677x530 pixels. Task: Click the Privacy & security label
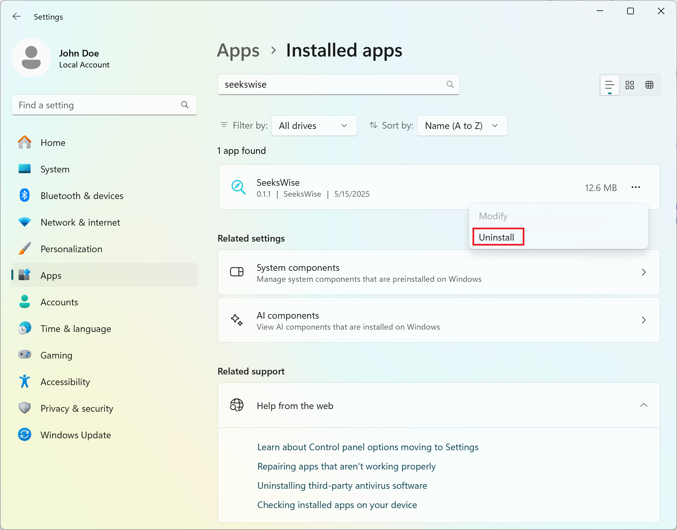click(x=77, y=408)
